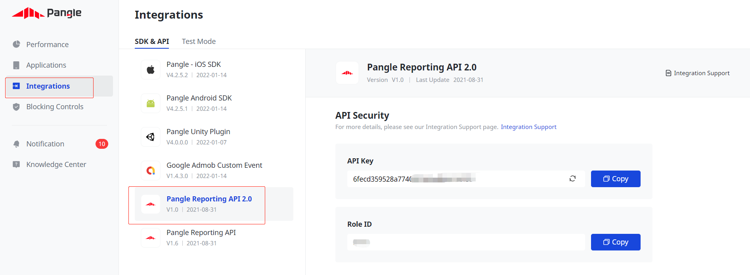Image resolution: width=750 pixels, height=275 pixels.
Task: Open the Integration Support link under API Security
Action: [x=528, y=127]
